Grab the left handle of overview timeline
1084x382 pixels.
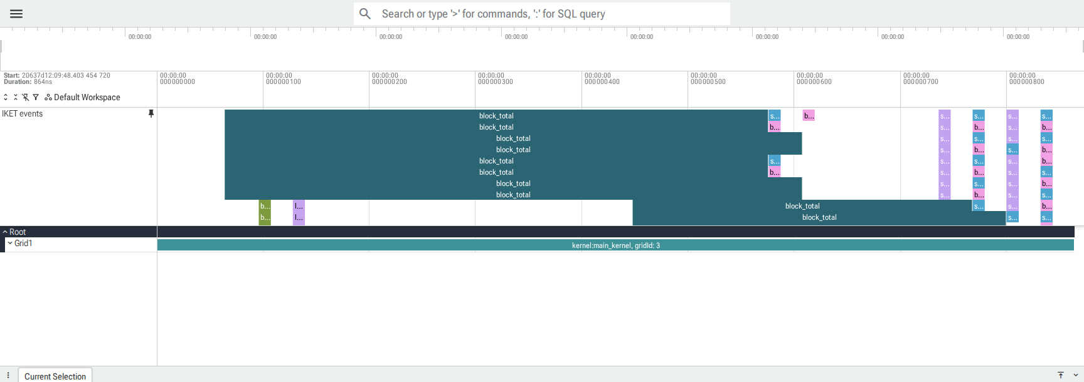click(1, 46)
